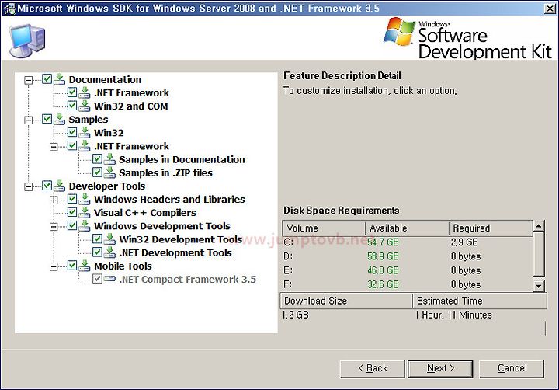The height and width of the screenshot is (390, 559).
Task: Toggle the Win32 and COM checkbox
Action: (x=72, y=105)
